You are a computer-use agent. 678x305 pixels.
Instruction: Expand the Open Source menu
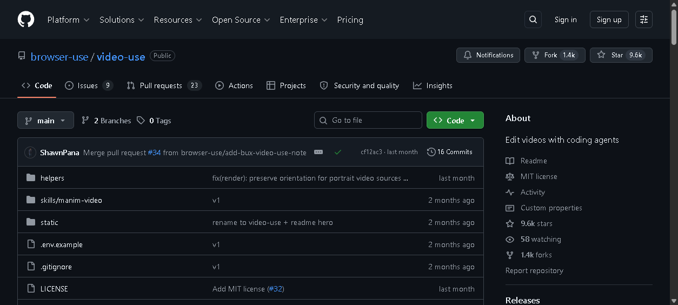pos(241,19)
